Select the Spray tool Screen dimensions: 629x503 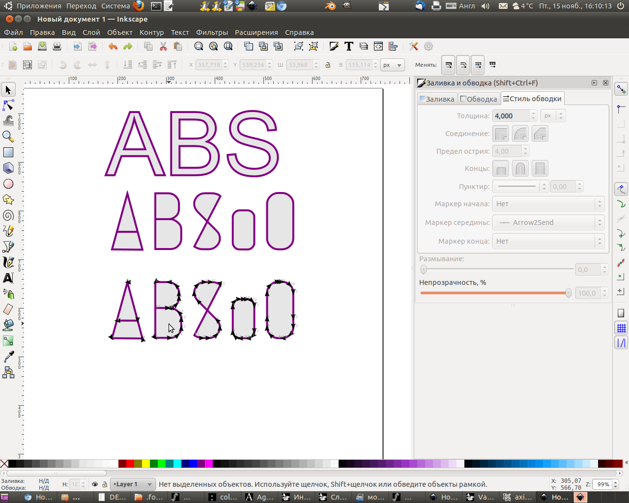point(8,294)
